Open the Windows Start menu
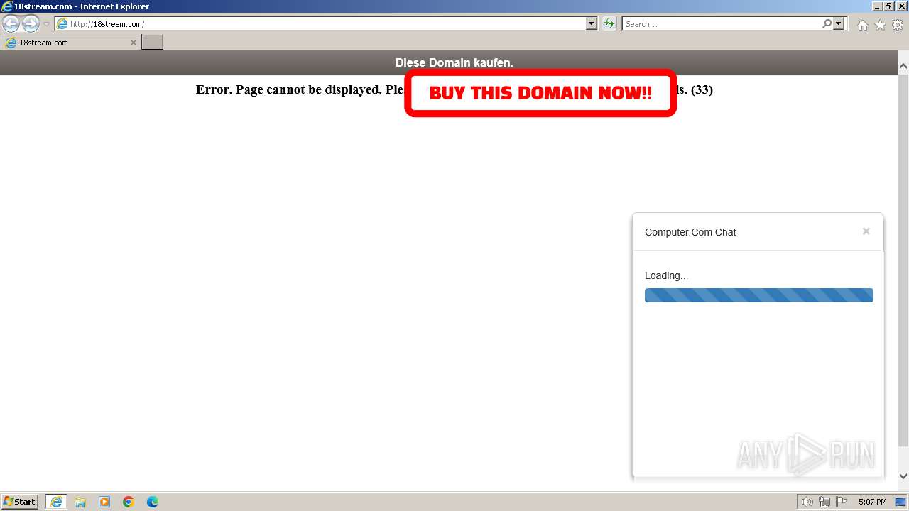909x511 pixels. pos(20,502)
